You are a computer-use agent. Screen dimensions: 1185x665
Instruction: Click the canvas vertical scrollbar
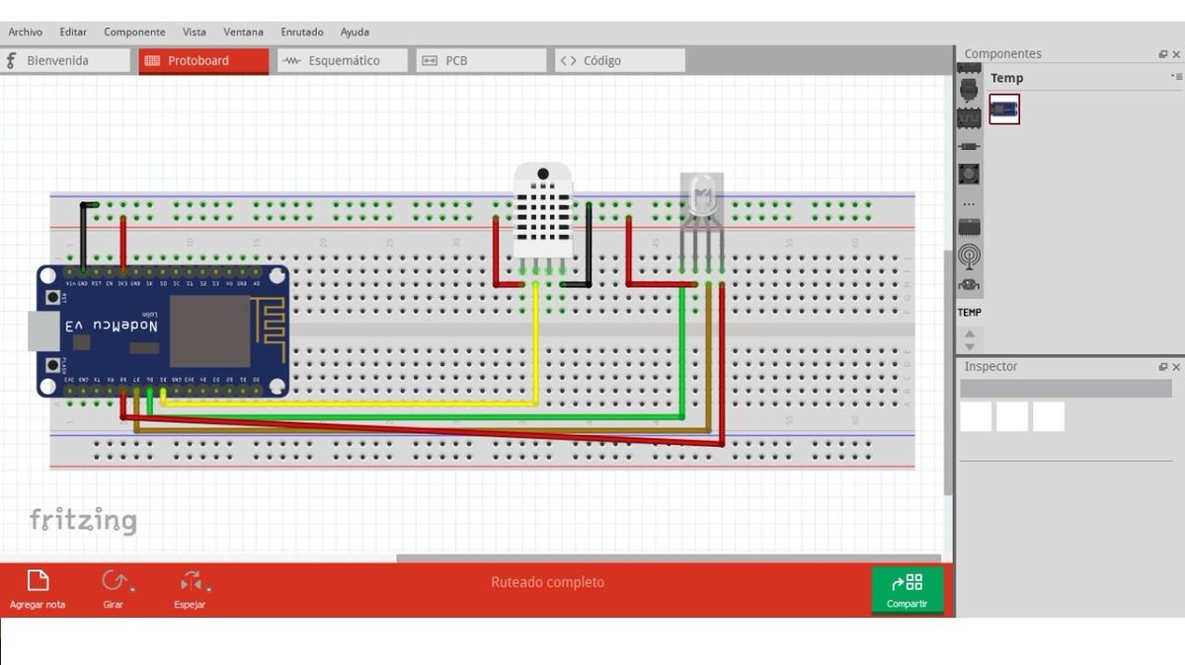click(x=949, y=372)
